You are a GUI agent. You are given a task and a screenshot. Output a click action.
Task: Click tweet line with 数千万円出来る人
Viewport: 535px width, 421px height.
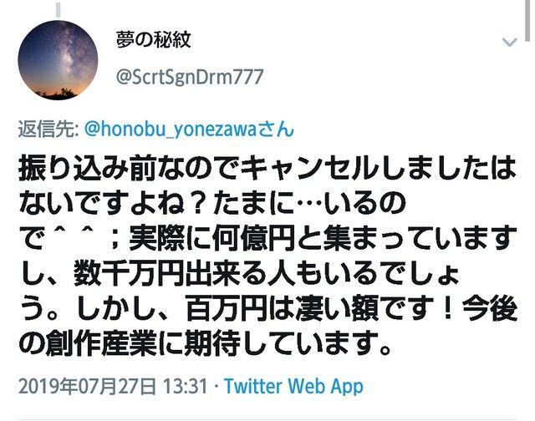pyautogui.click(x=241, y=274)
